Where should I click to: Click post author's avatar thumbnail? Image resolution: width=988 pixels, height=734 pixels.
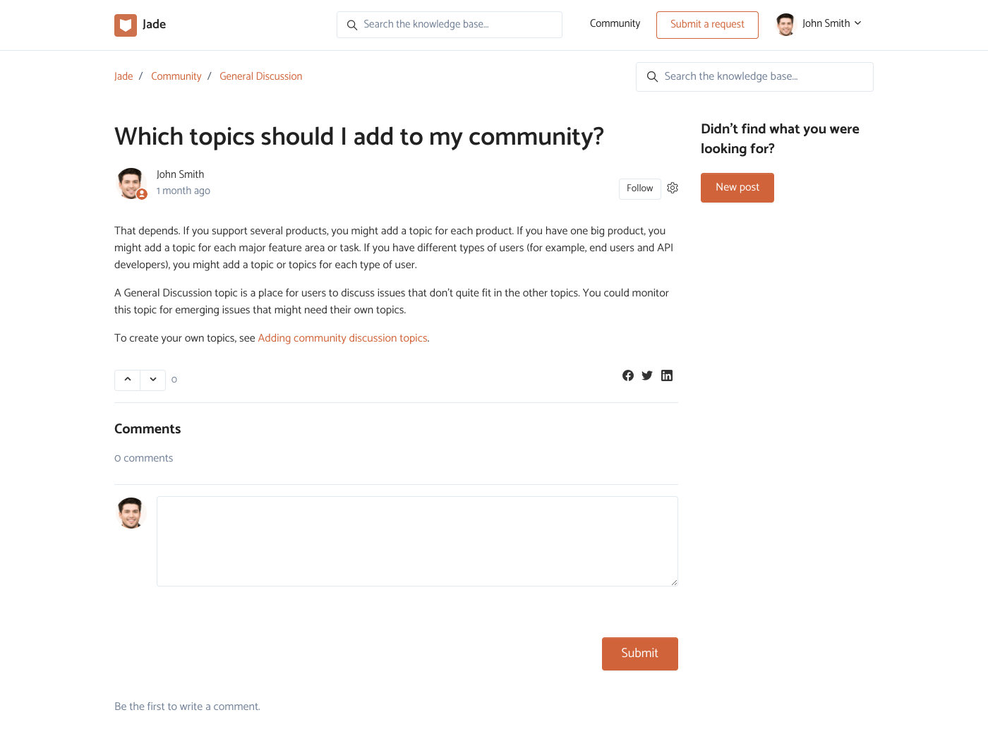pos(131,183)
